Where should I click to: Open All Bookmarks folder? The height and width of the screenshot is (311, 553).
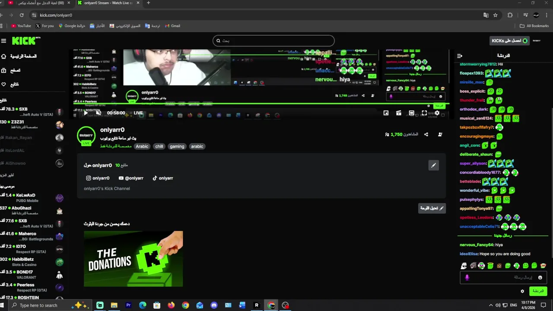(x=534, y=26)
